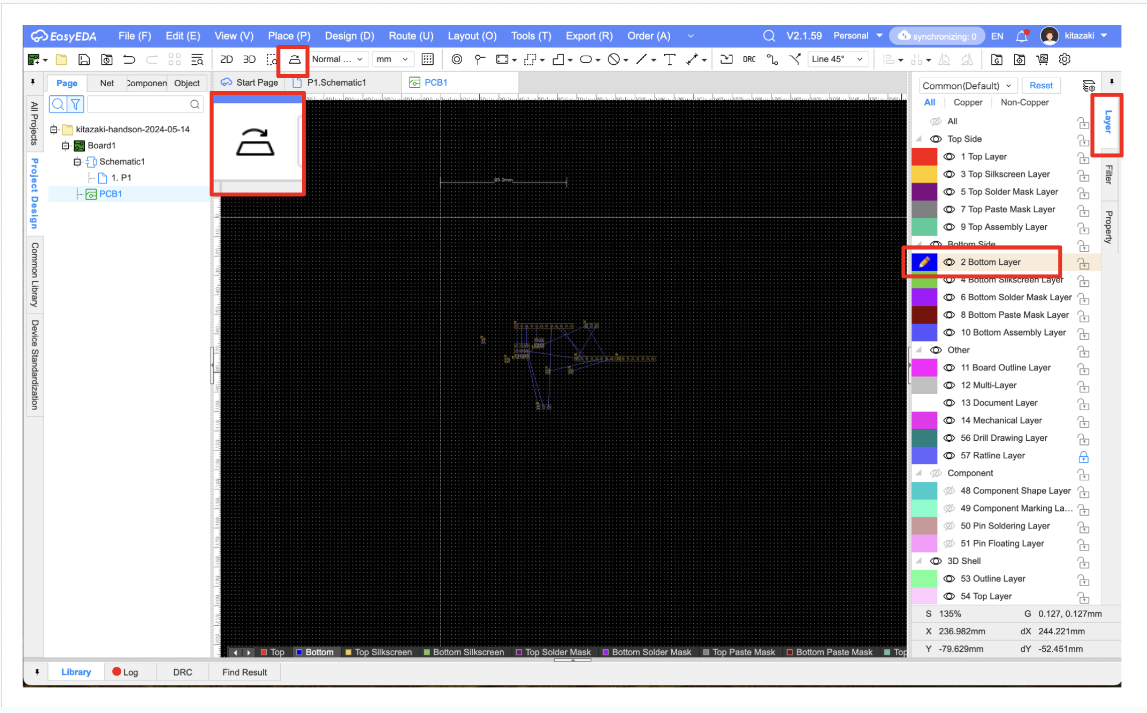Select the Text tool in toolbar
This screenshot has width=1147, height=713.
click(669, 60)
